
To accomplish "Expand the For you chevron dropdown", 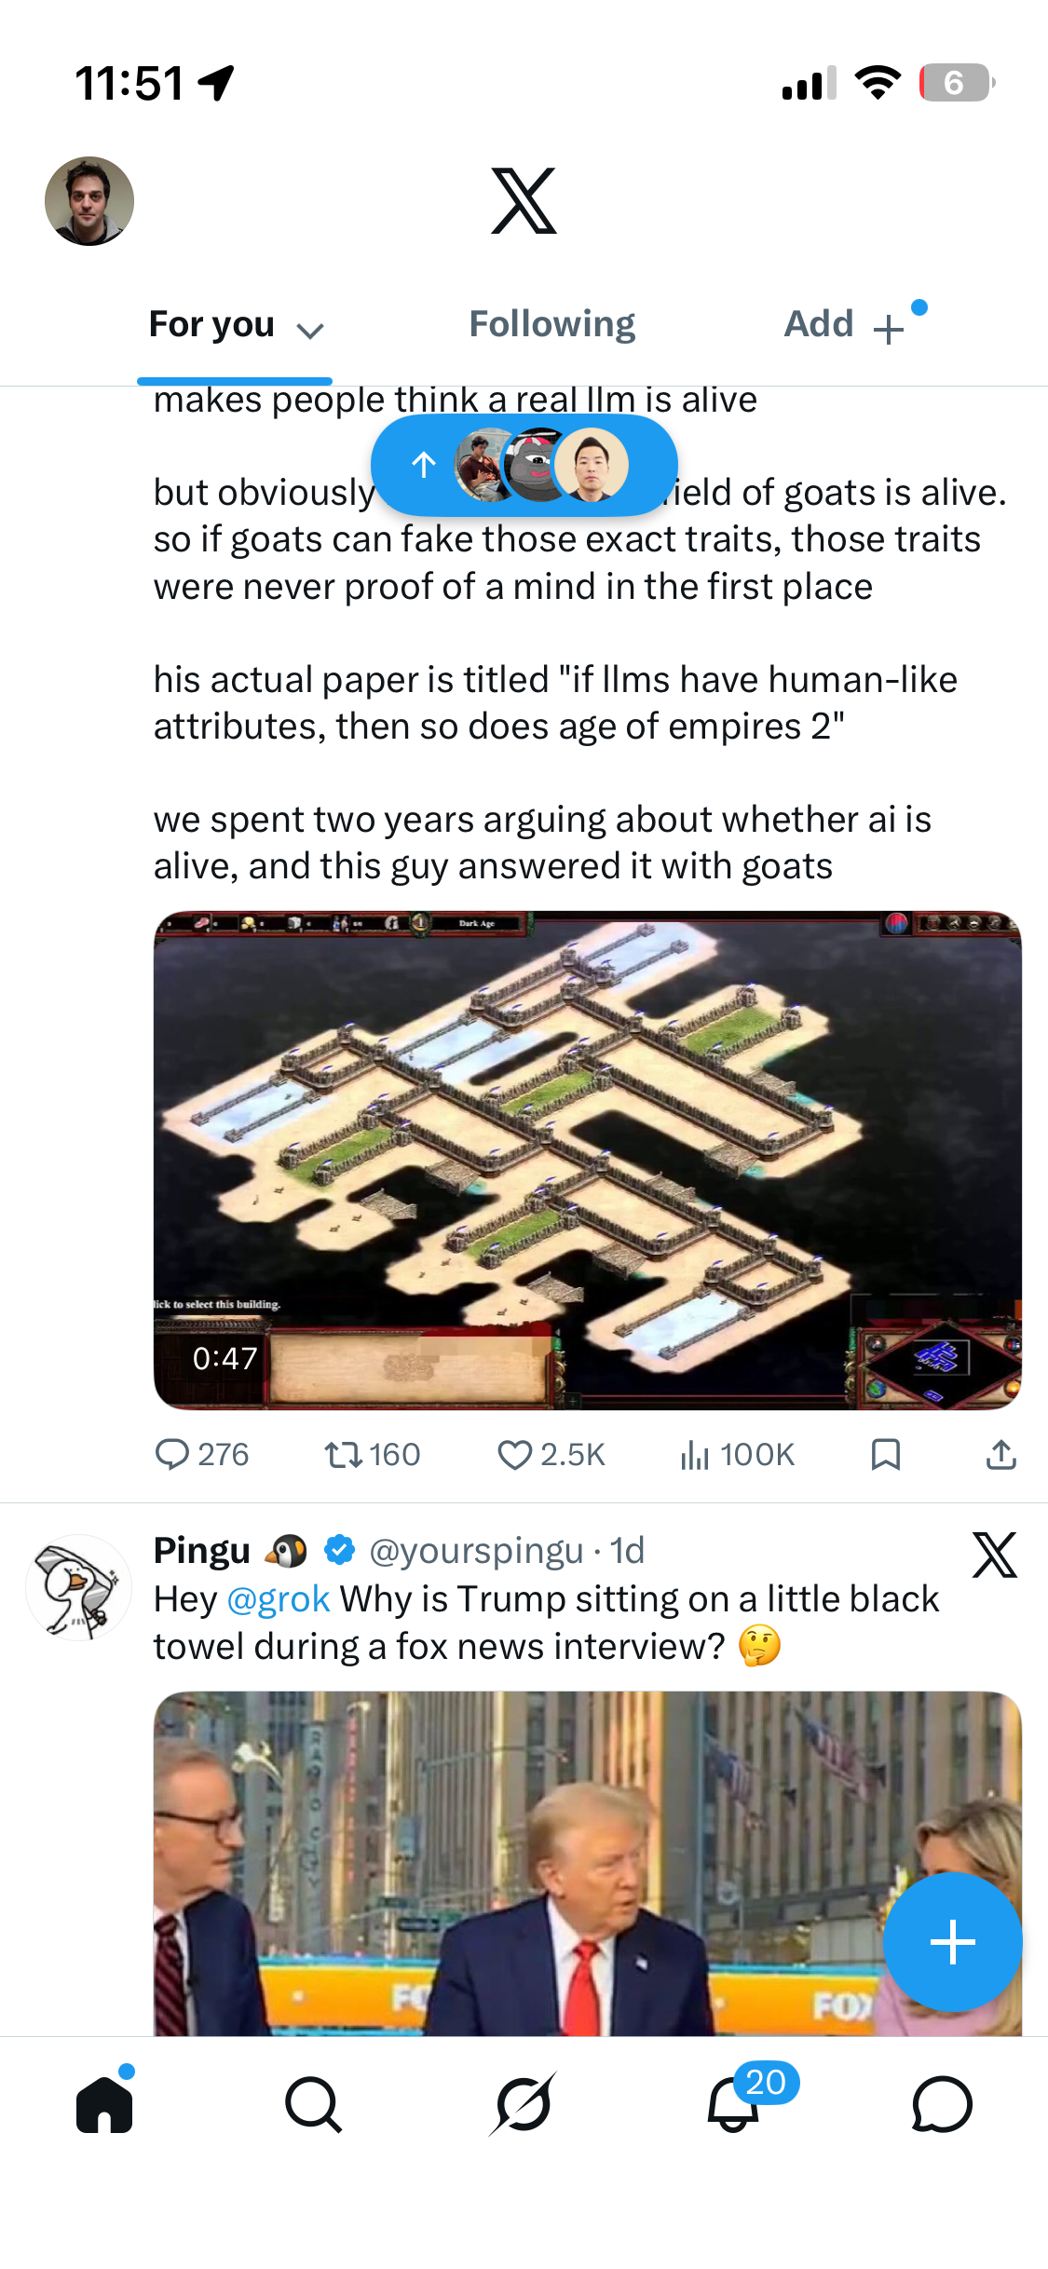I will (309, 330).
